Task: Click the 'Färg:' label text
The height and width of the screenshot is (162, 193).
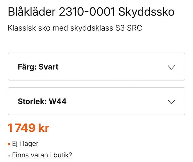Action: tap(27, 67)
